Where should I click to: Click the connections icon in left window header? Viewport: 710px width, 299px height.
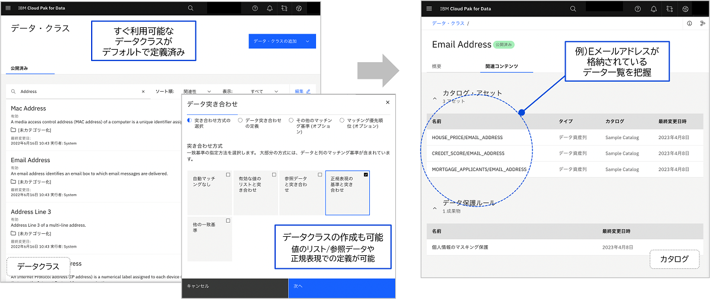(x=285, y=8)
